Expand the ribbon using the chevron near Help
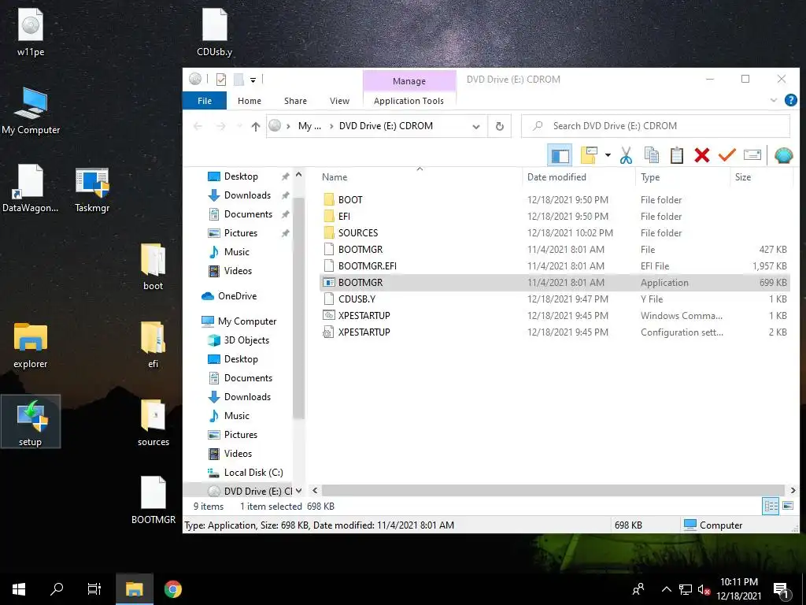This screenshot has width=806, height=605. point(774,100)
